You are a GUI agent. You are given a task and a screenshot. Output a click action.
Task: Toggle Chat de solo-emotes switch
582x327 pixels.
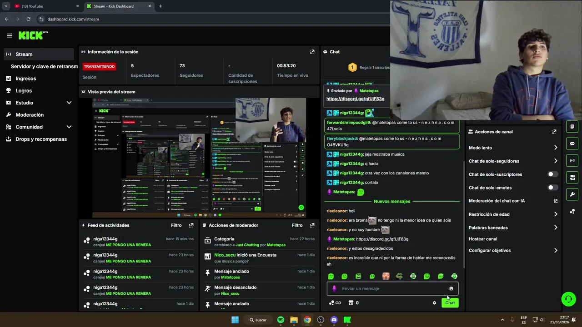pos(552,188)
